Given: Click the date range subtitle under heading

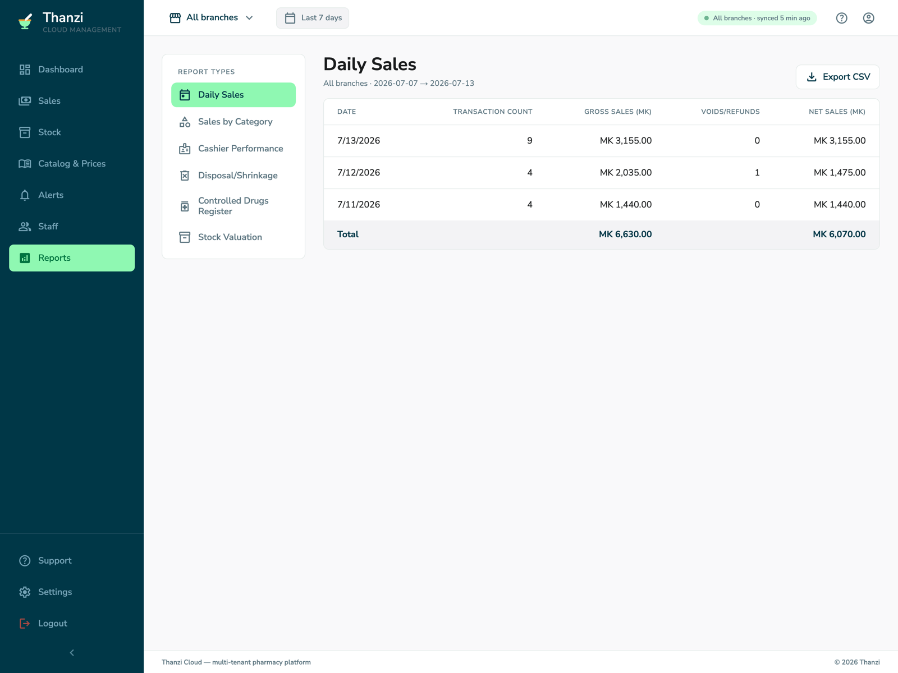Looking at the screenshot, I should [398, 84].
